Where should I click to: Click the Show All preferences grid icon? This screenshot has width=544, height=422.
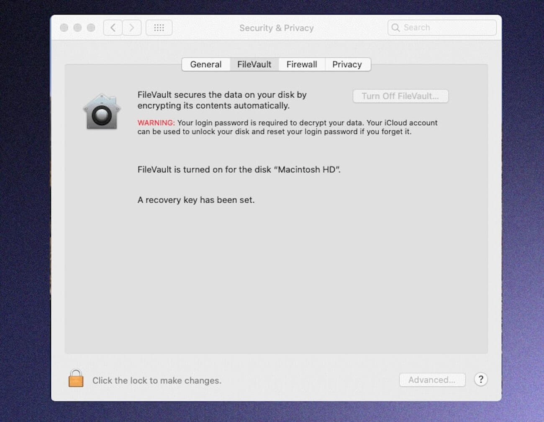[x=159, y=28]
